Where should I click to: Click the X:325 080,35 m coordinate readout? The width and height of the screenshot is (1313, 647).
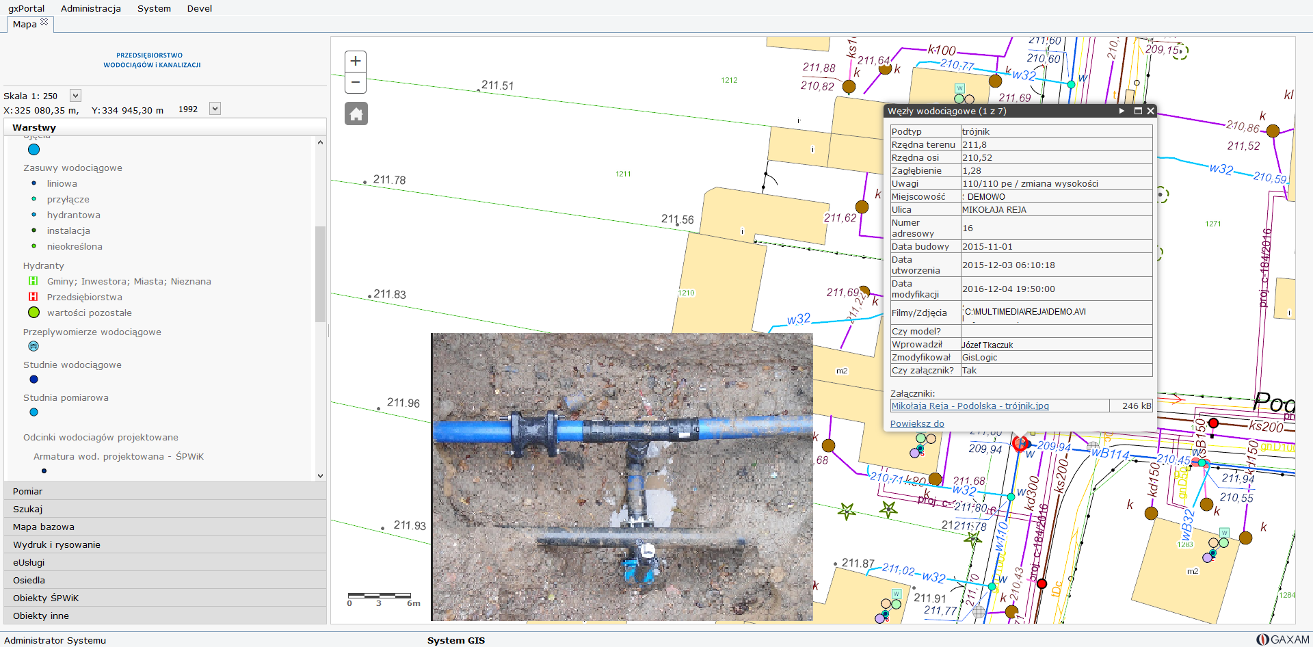pos(41,110)
